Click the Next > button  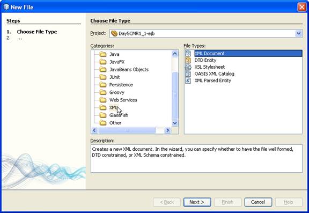click(197, 202)
